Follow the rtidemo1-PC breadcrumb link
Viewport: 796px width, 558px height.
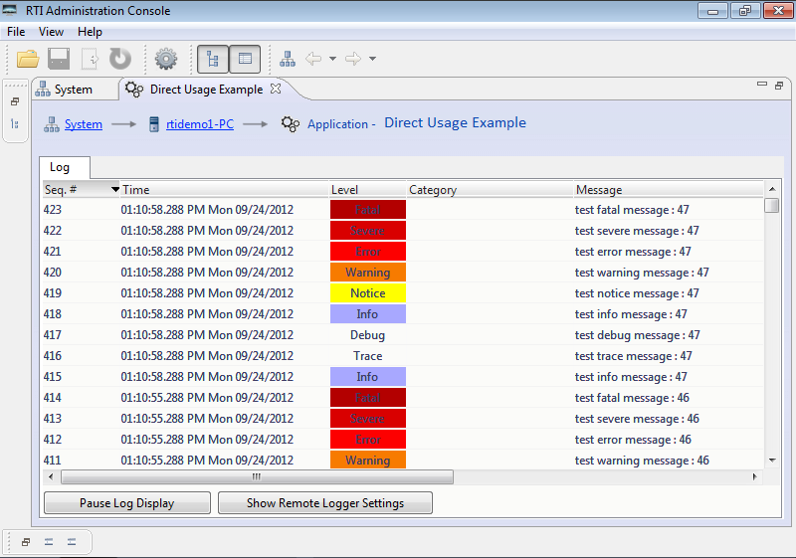(x=200, y=124)
